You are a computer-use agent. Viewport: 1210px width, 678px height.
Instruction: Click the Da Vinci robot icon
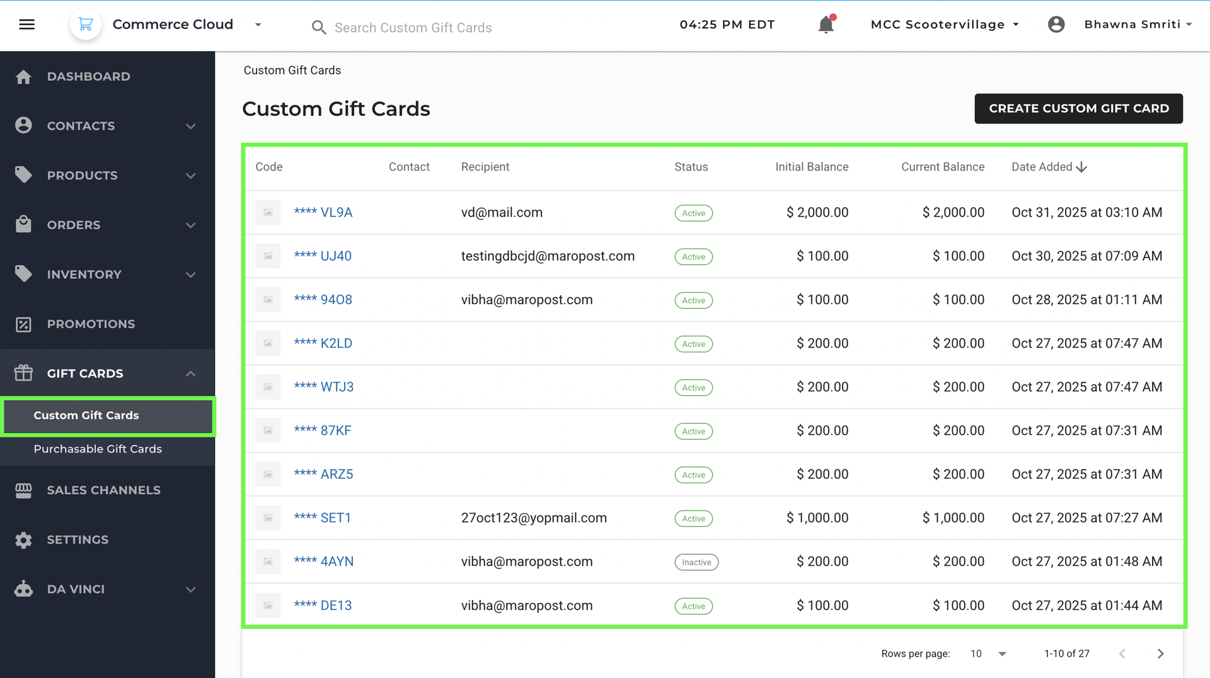23,589
